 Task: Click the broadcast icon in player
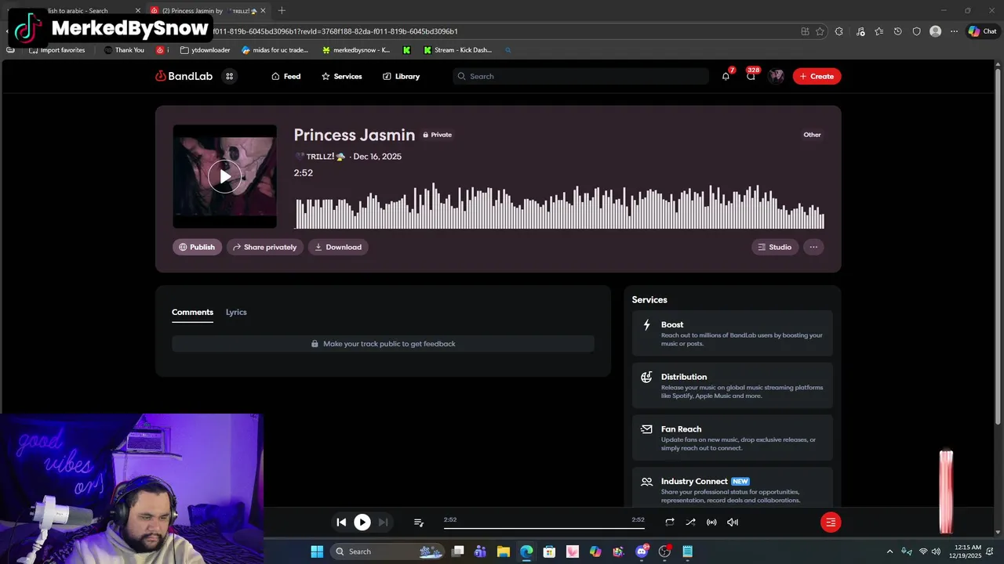click(x=711, y=522)
